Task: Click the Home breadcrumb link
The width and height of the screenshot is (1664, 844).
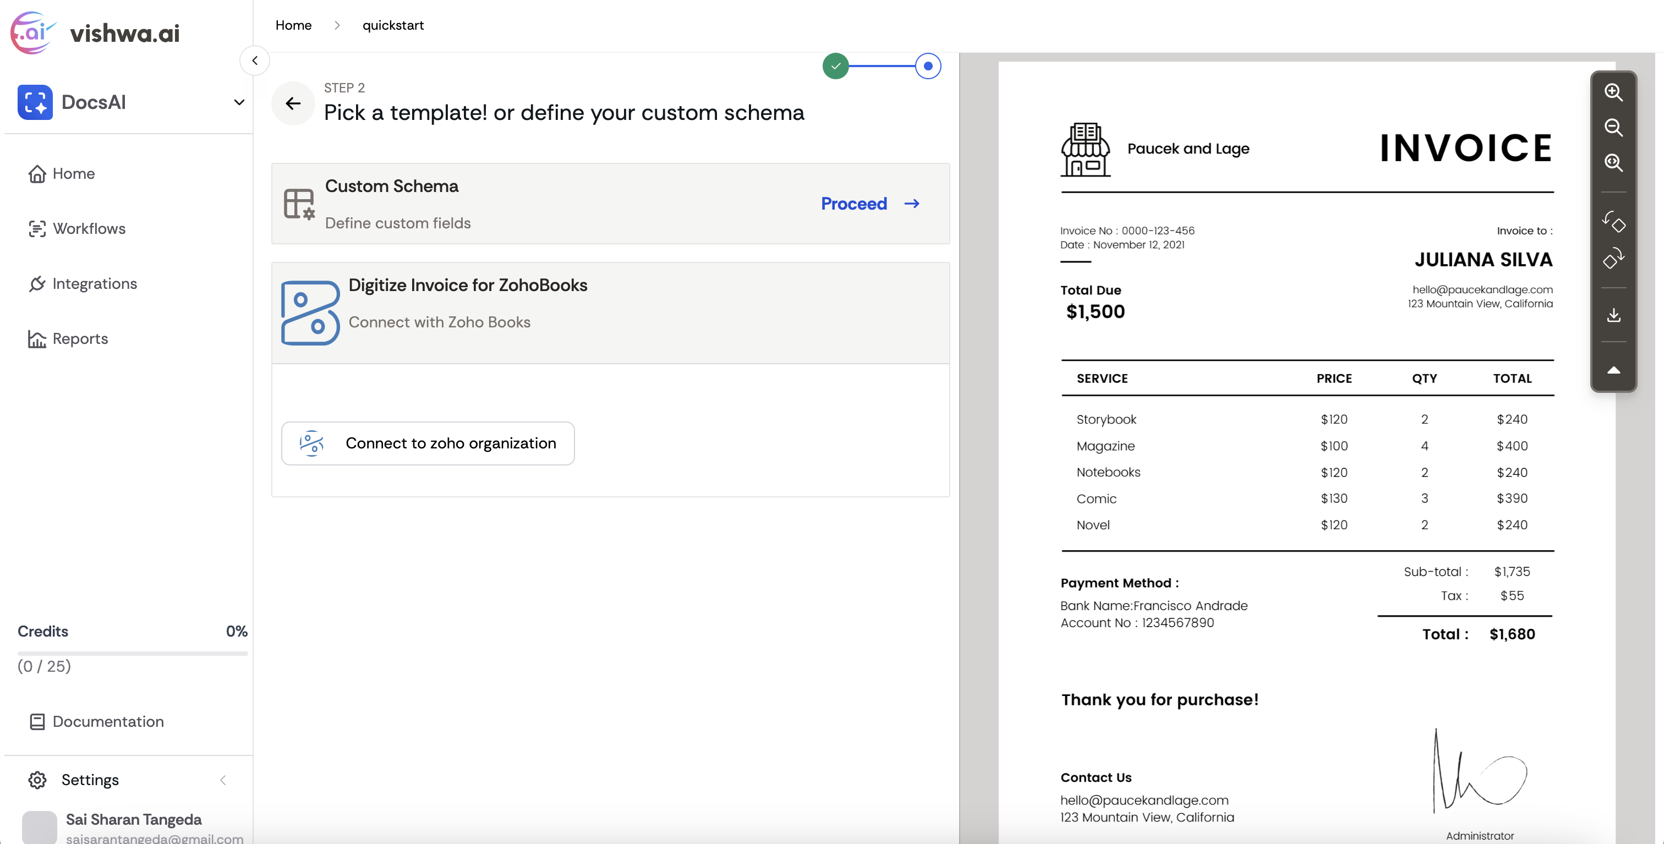Action: (293, 25)
